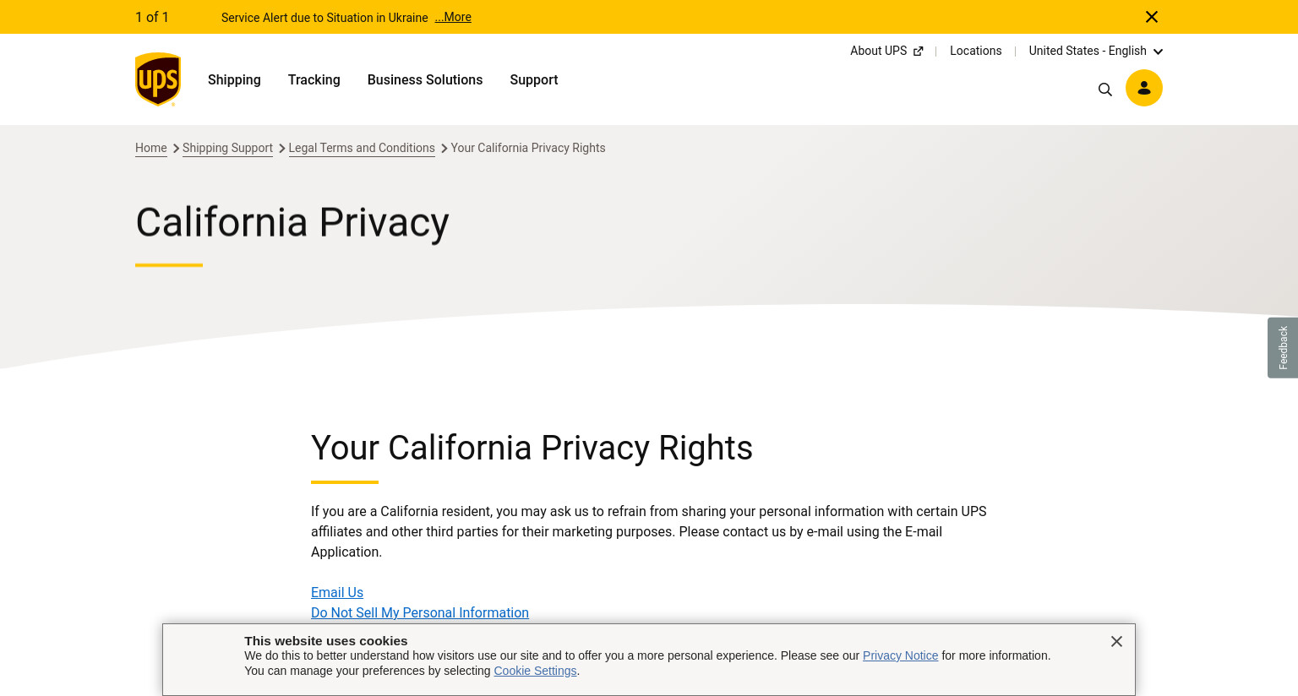Click the ...More link in service alert
1298x696 pixels.
pos(453,17)
